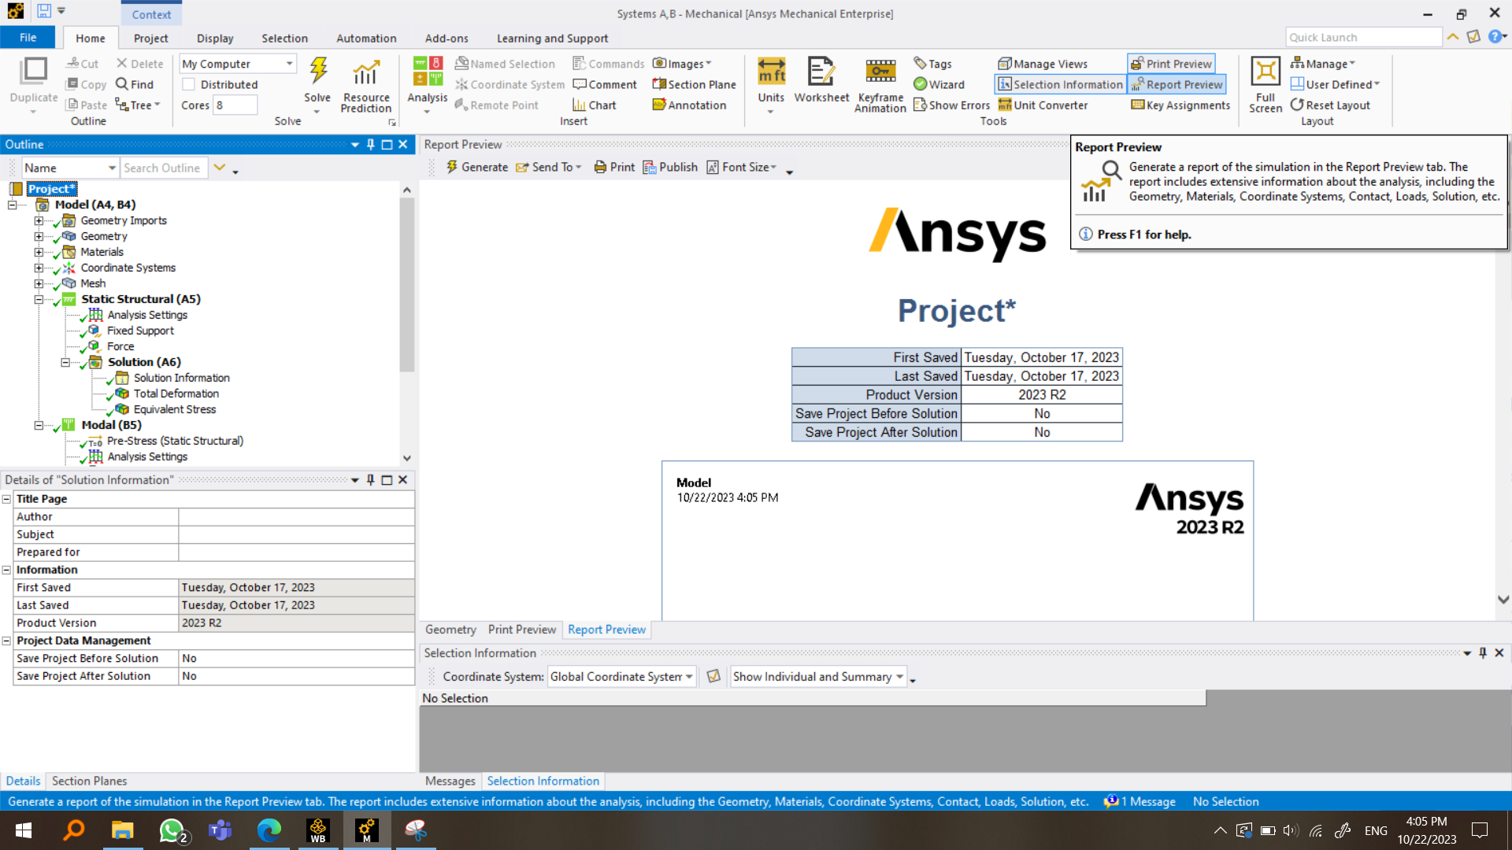
Task: Enable the Distributed checkbox
Action: pos(189,84)
